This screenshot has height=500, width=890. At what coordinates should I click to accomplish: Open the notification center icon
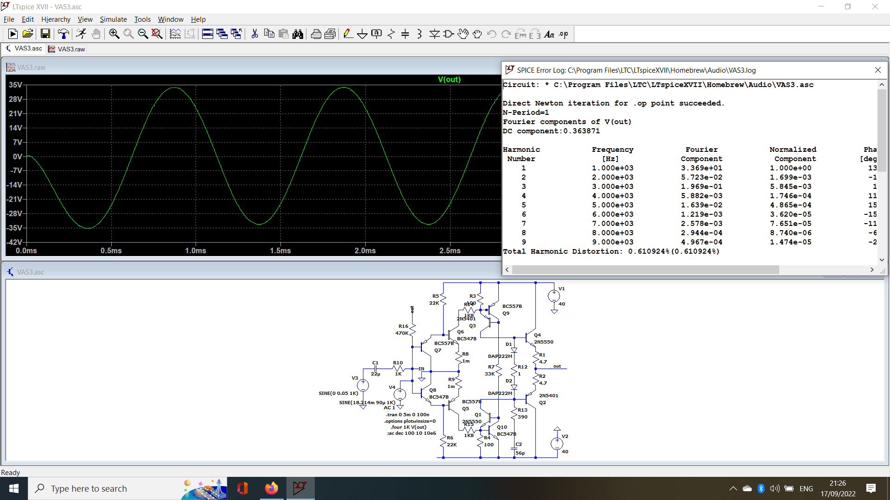(871, 488)
